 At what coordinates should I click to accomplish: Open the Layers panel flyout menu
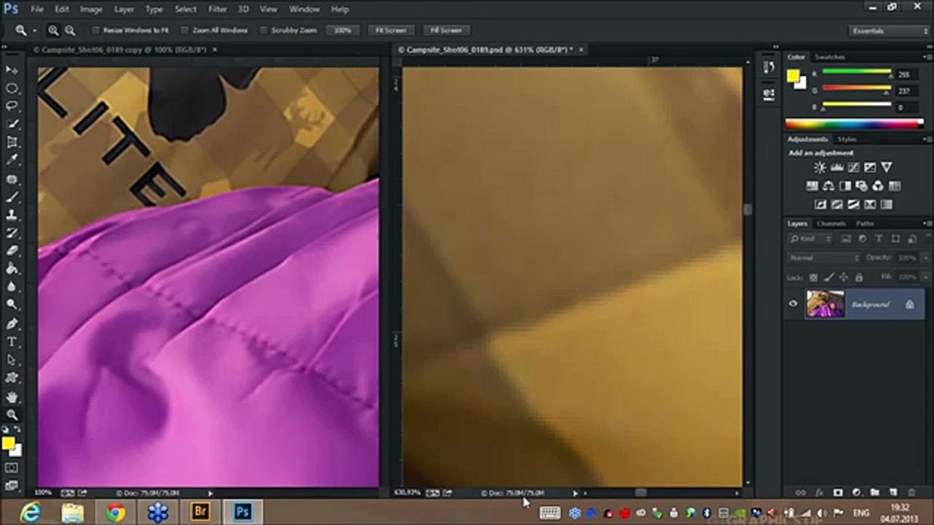(927, 223)
